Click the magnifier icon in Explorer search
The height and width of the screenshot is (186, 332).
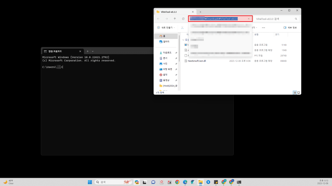(x=296, y=19)
